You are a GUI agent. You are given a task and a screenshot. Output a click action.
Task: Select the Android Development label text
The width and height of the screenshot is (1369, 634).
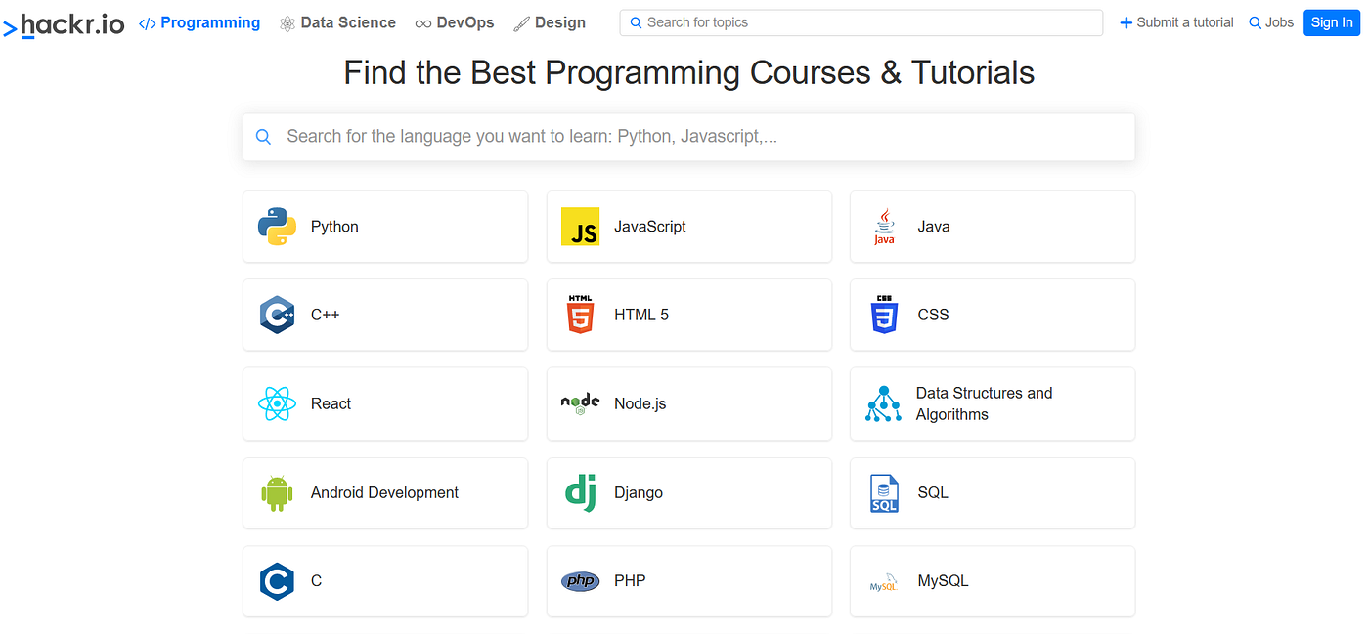[384, 493]
